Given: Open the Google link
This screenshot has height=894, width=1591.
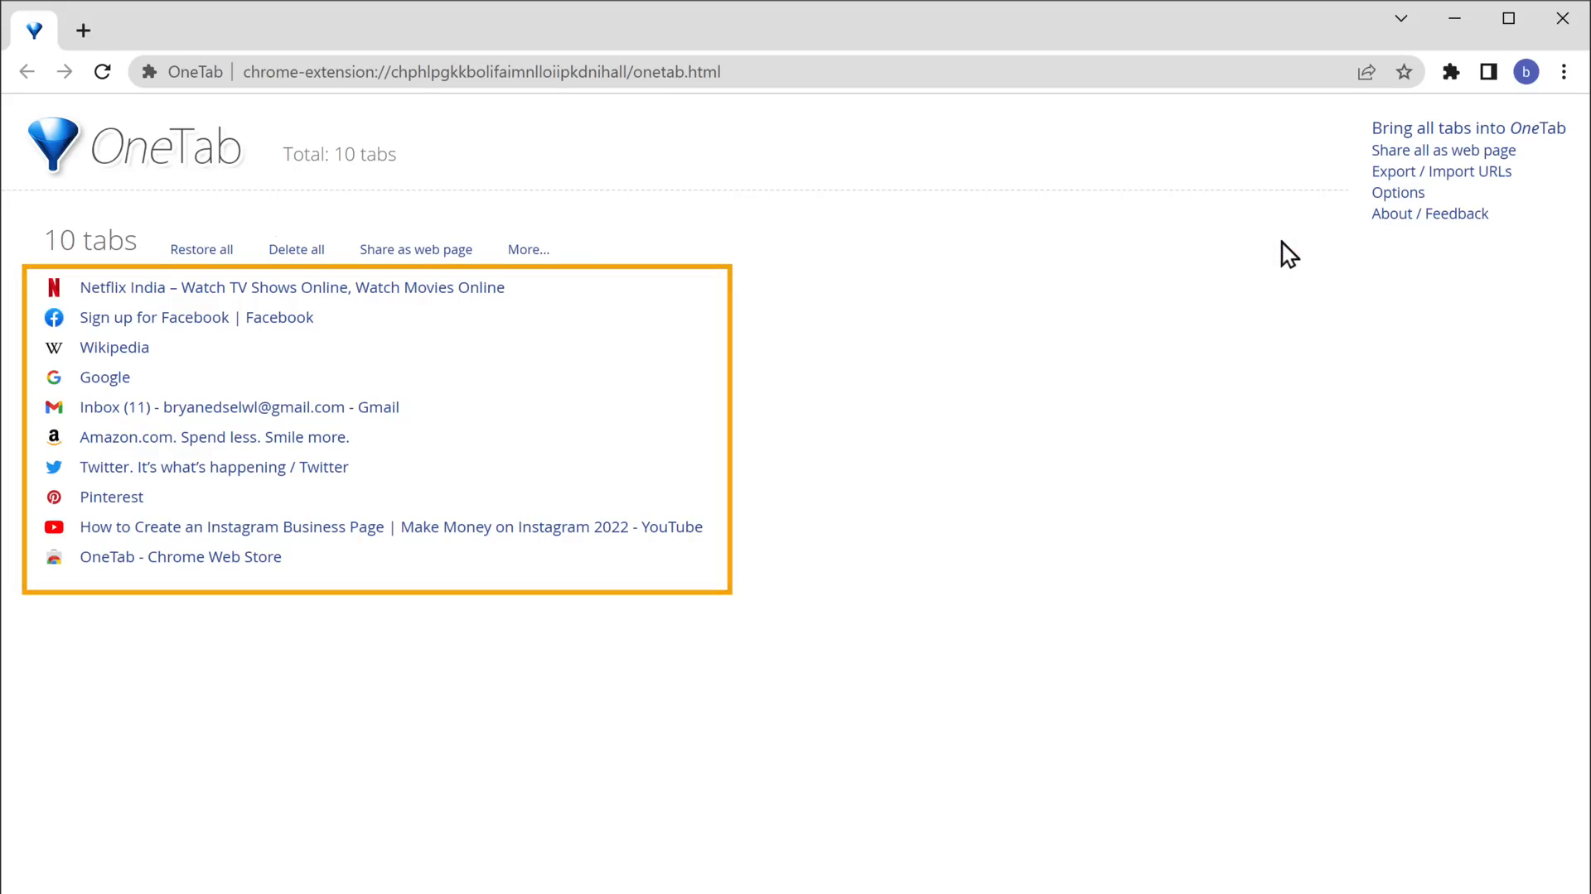Looking at the screenshot, I should pyautogui.click(x=104, y=377).
